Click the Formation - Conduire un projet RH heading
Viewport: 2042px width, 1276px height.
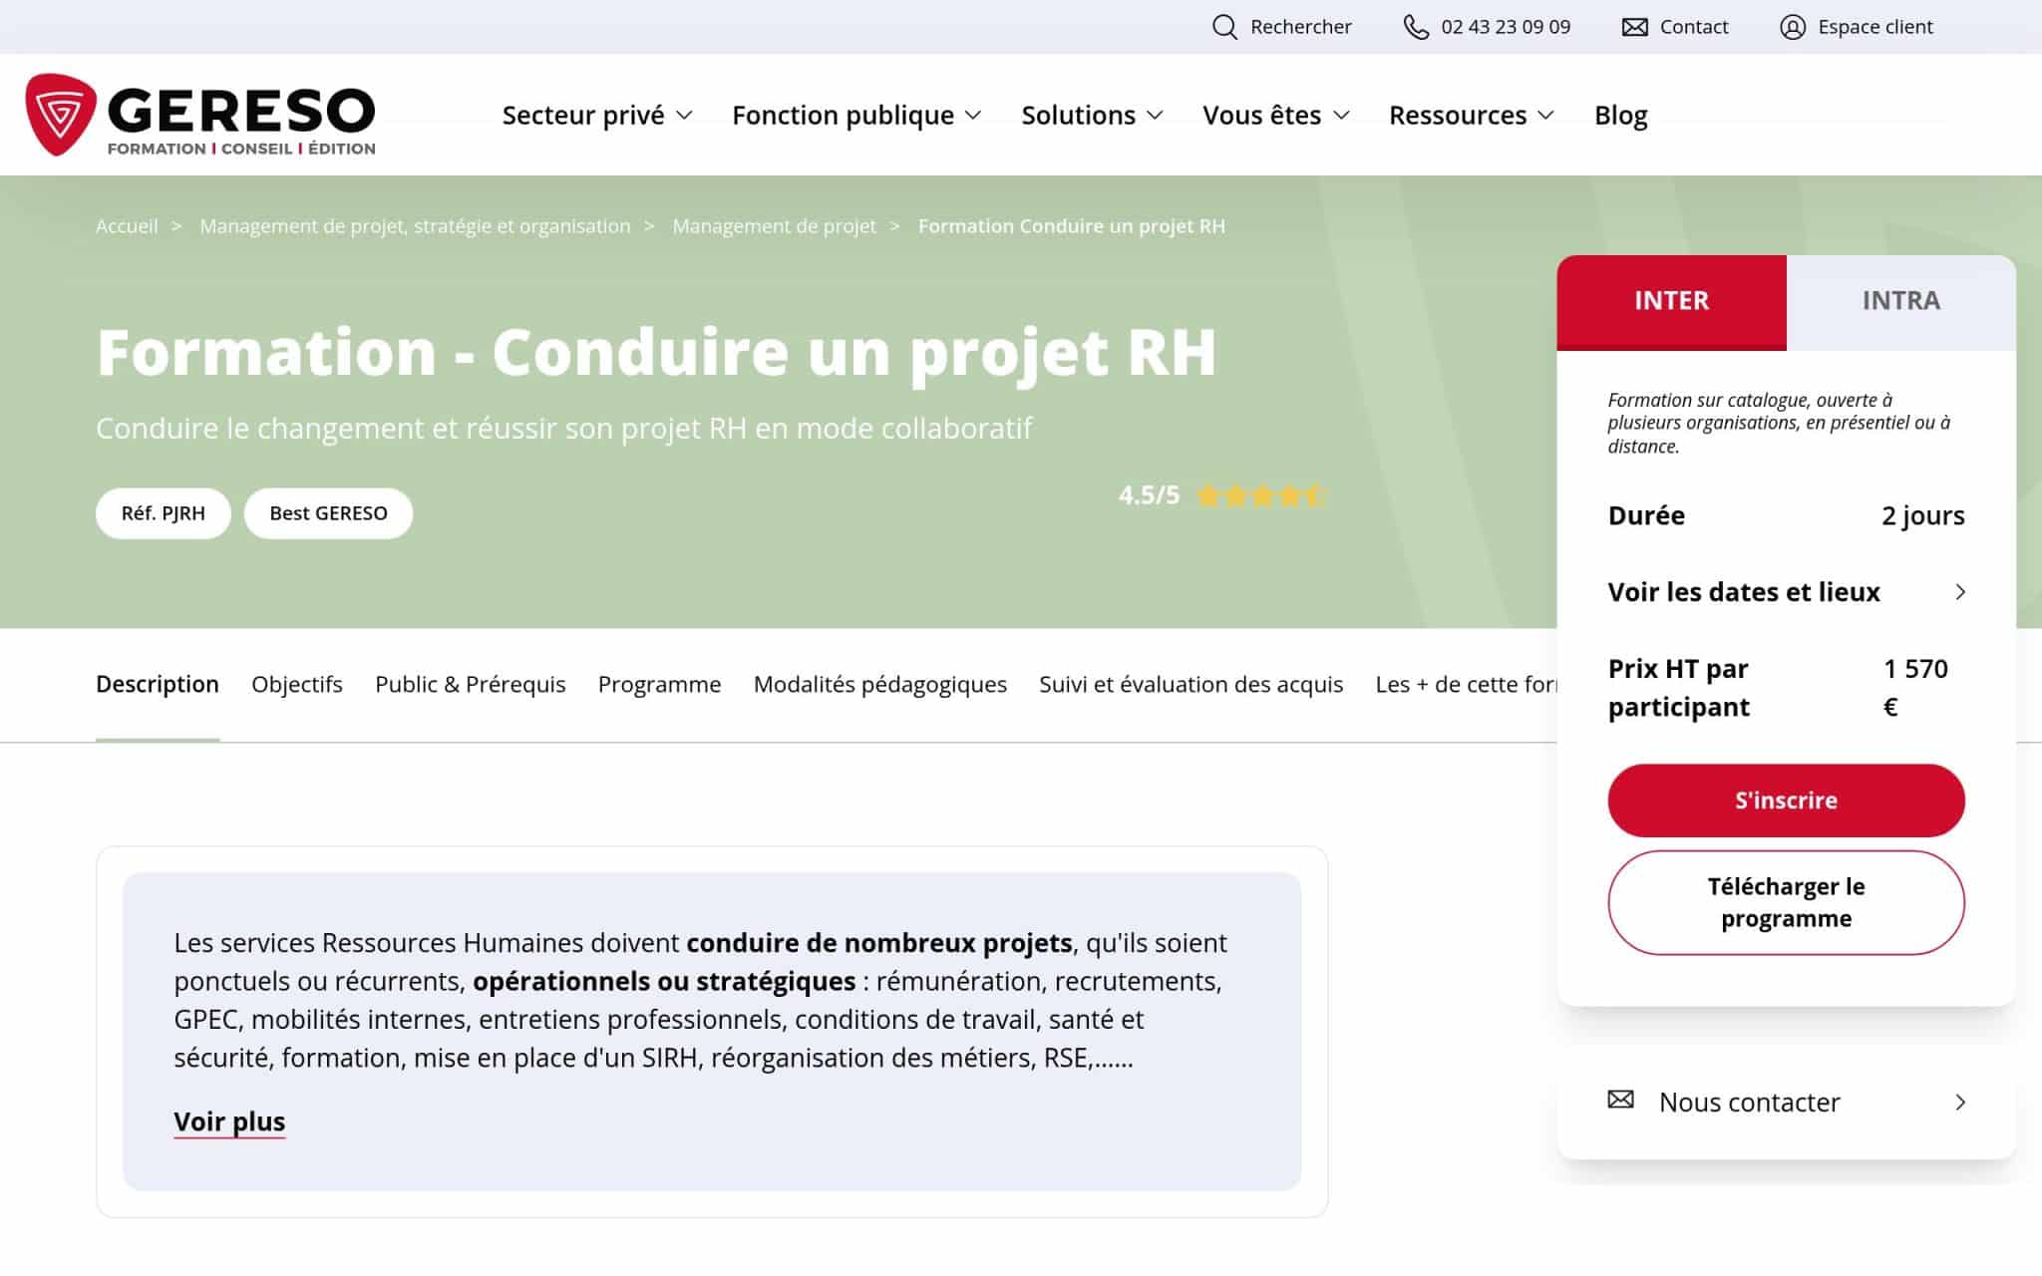pos(656,352)
